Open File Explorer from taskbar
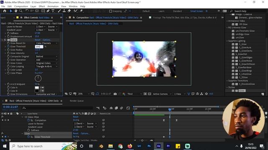This screenshot has height=150, width=268. 111,146
